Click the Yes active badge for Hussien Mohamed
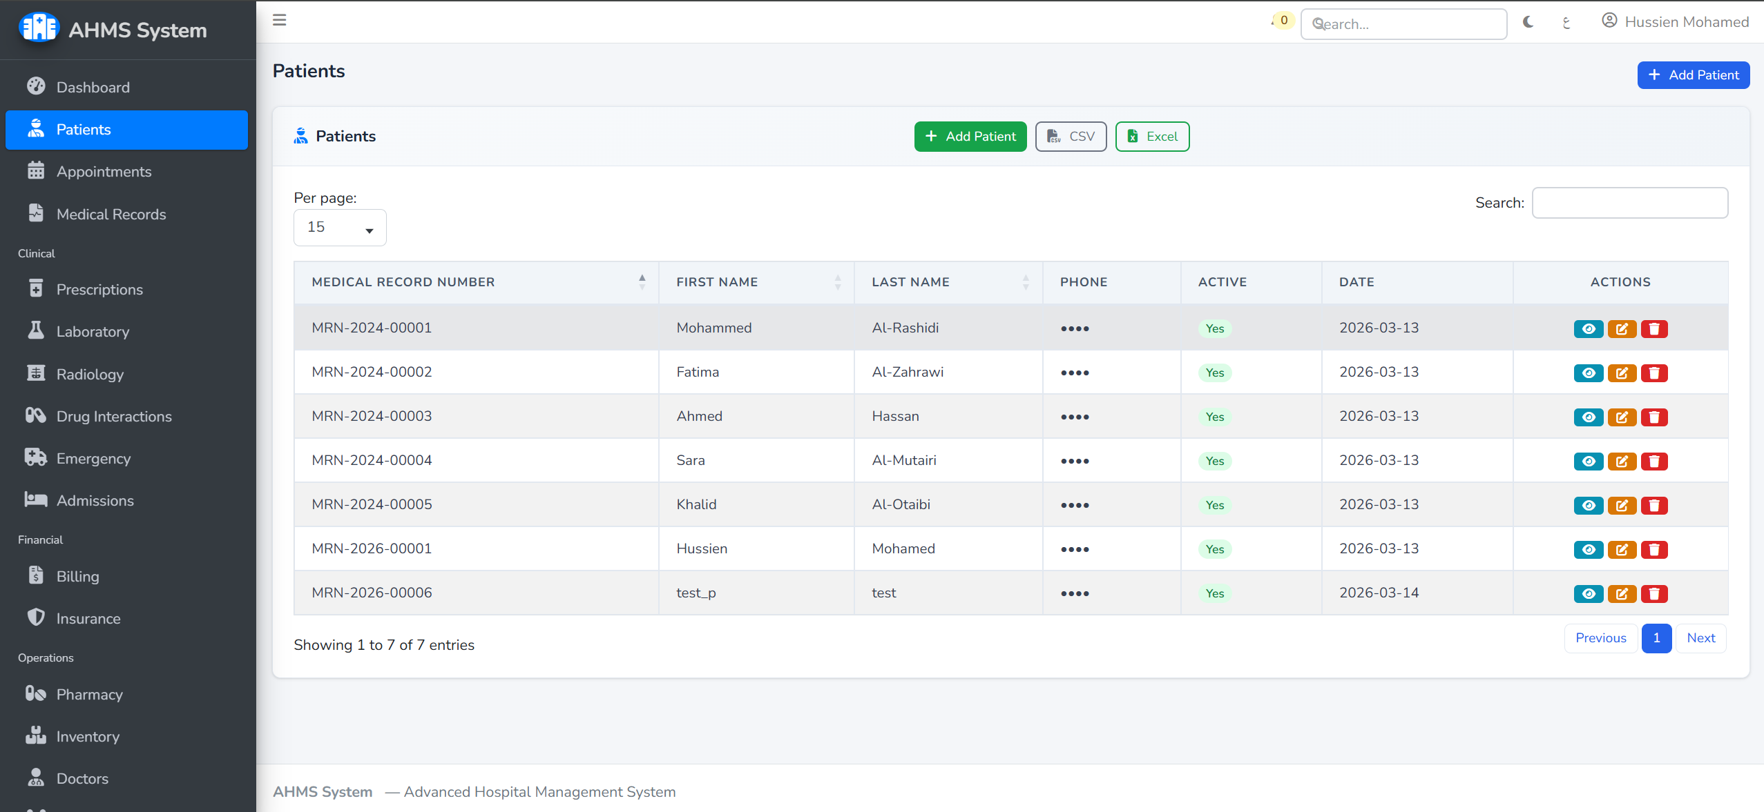Screen dimensions: 1764x812 coord(1214,549)
